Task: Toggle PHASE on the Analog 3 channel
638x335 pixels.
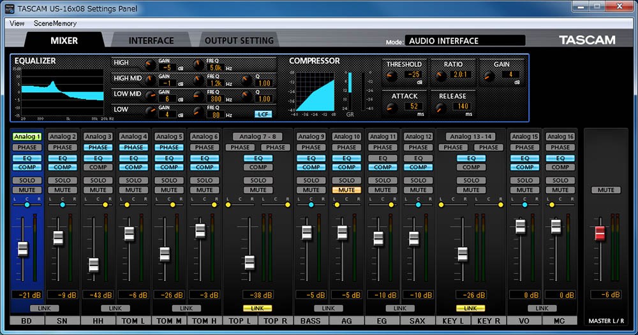Action: point(98,147)
